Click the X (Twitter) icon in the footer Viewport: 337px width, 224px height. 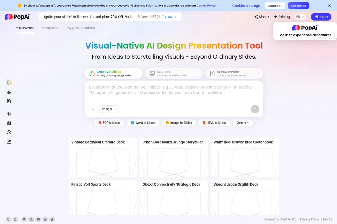click(x=31, y=219)
